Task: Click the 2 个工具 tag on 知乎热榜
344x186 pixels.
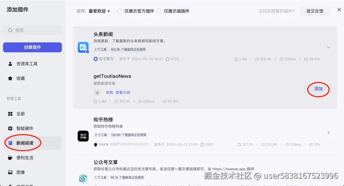Action: click(x=101, y=135)
